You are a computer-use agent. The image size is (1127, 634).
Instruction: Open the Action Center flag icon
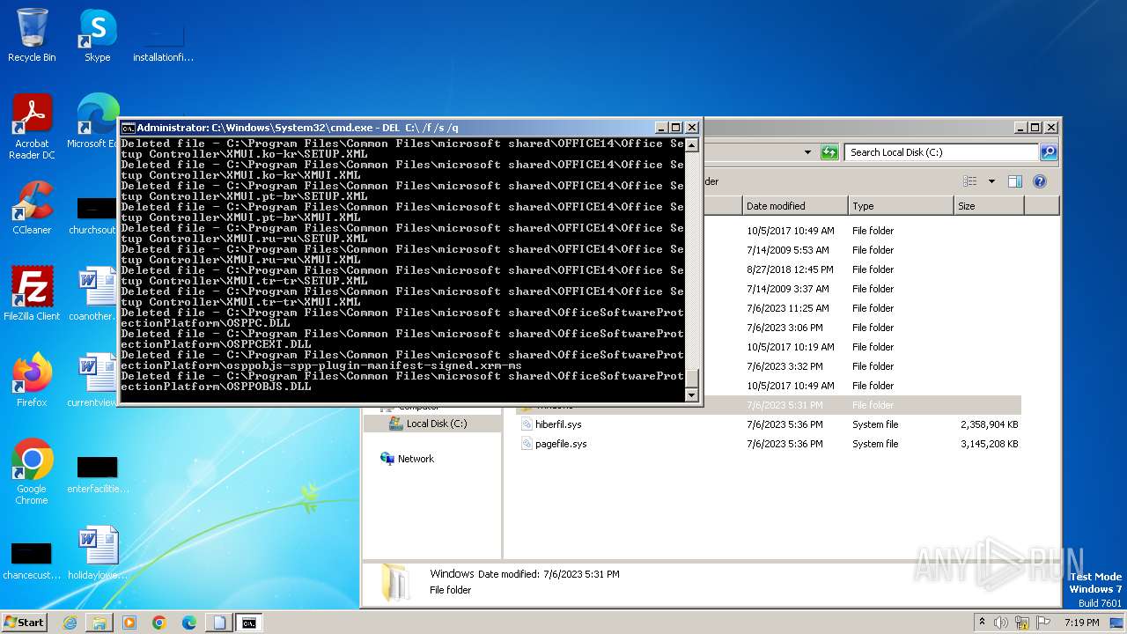[x=1042, y=623]
